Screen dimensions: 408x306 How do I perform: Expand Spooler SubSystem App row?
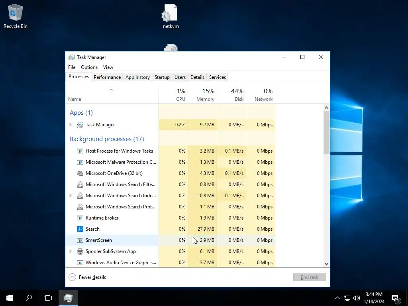70,251
